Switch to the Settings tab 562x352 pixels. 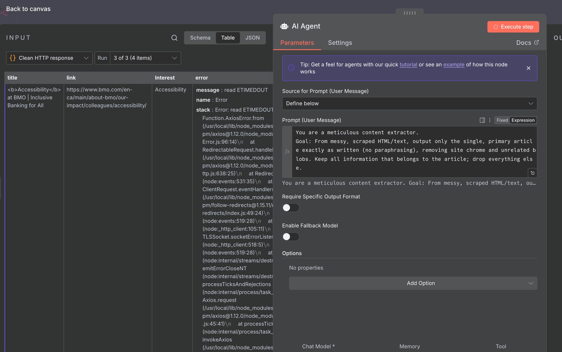click(x=340, y=43)
